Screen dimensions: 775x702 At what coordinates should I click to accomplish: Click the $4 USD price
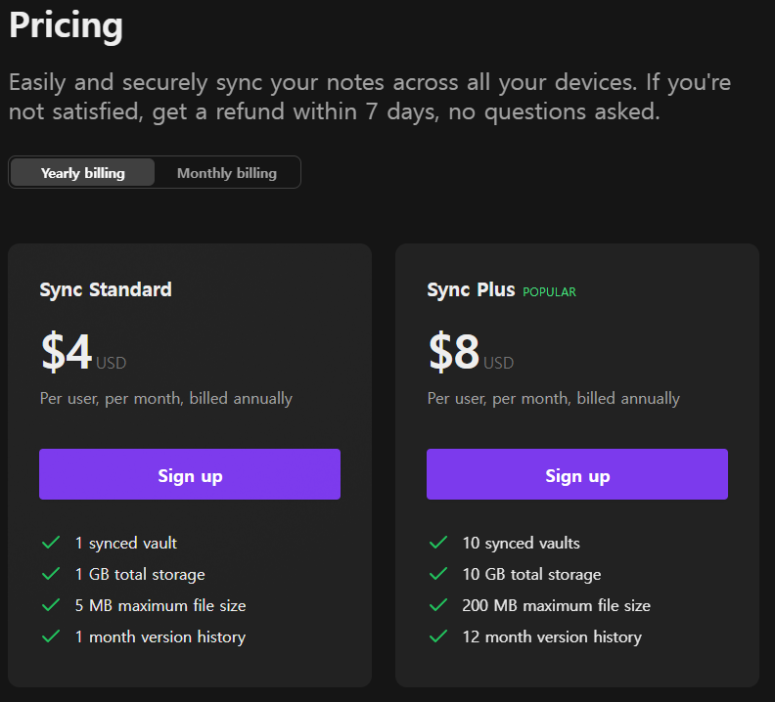click(82, 353)
